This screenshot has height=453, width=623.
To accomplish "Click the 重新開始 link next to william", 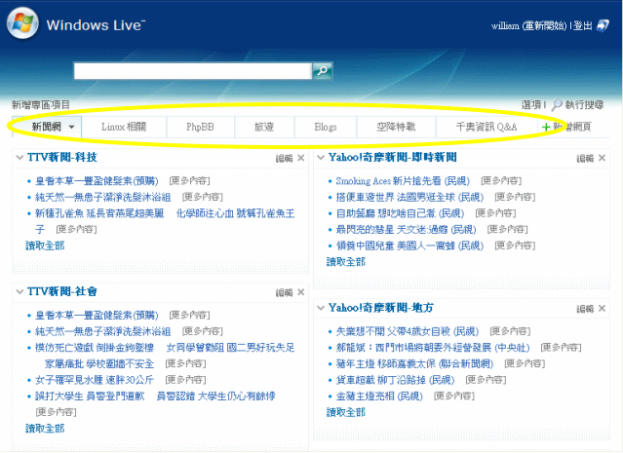I will 544,25.
